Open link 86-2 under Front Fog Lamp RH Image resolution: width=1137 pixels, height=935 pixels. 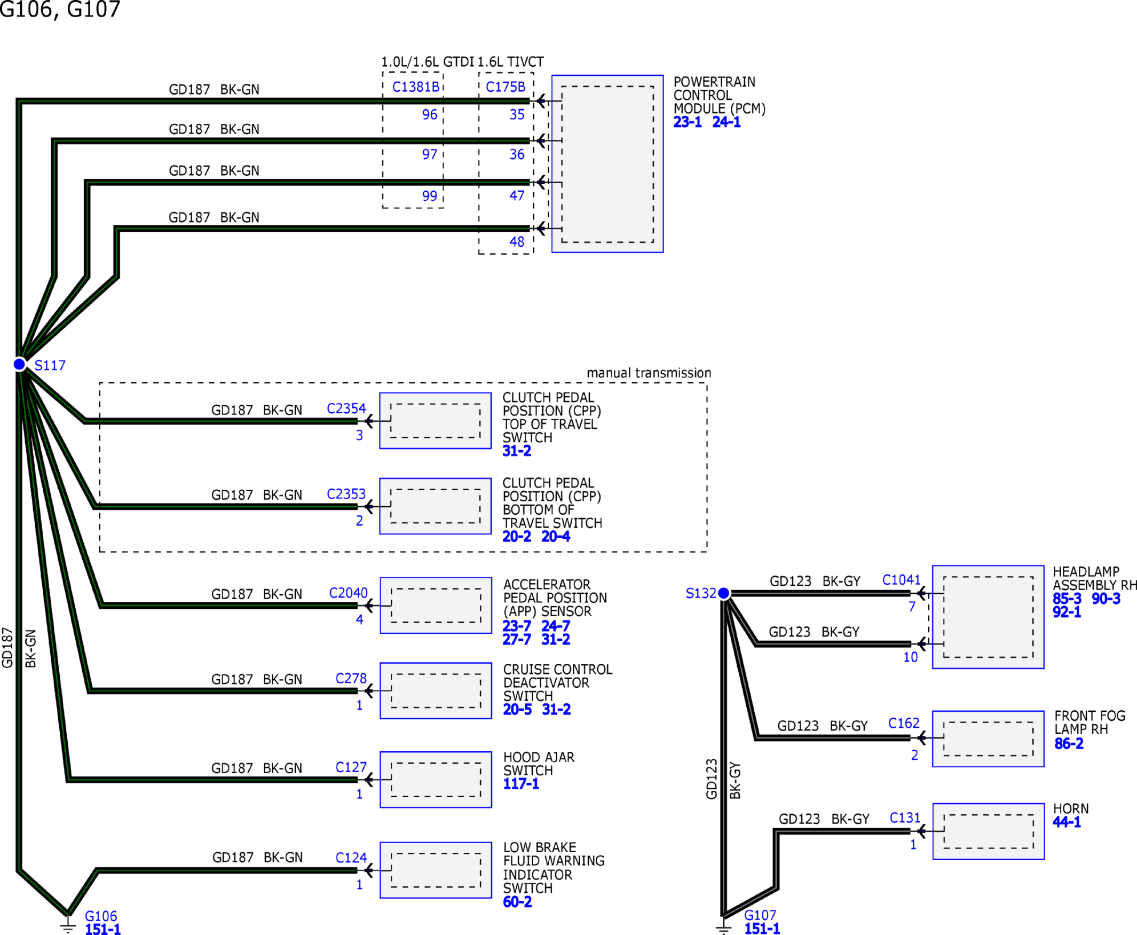point(1069,744)
